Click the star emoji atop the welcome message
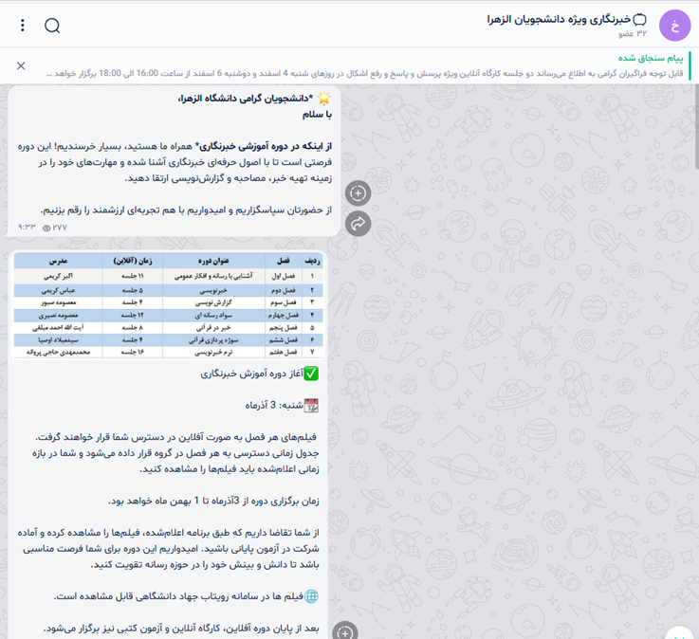This screenshot has height=639, width=699. pyautogui.click(x=324, y=98)
